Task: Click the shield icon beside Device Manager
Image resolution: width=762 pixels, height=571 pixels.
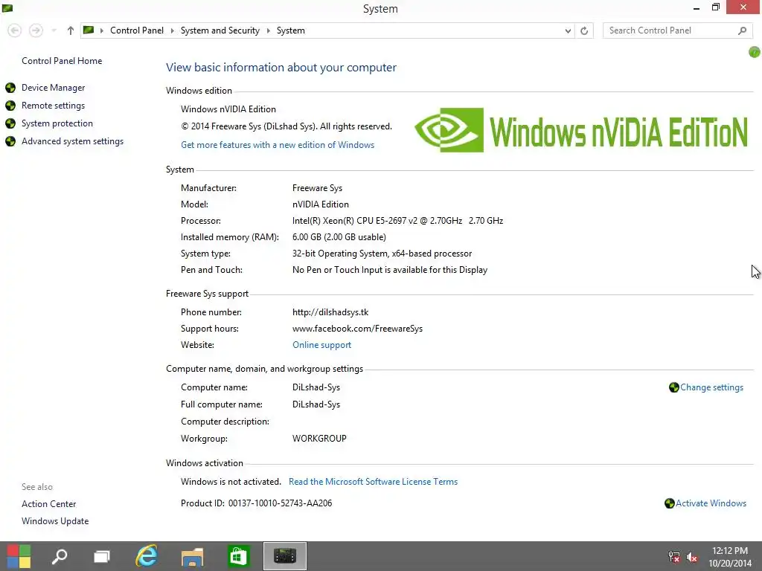Action: [10, 88]
